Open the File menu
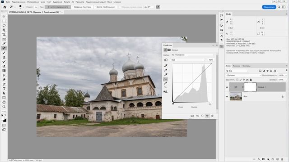Viewport: 289px width, 162px height. coord(8,2)
